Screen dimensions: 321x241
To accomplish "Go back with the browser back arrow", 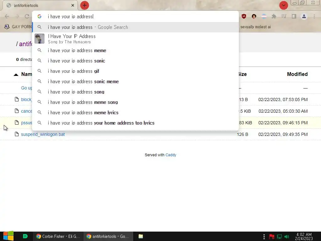I will (7, 16).
